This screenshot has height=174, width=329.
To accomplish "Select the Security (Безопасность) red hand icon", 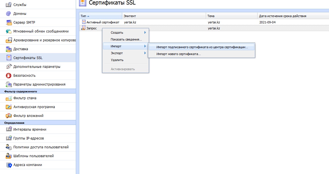I will tap(9, 76).
